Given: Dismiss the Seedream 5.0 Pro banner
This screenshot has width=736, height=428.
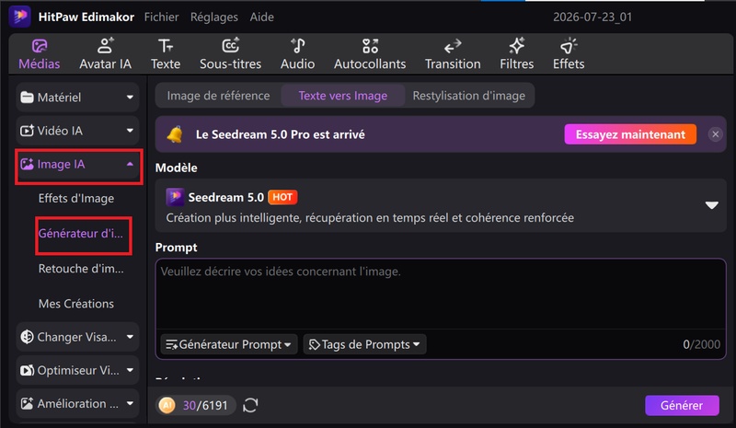Looking at the screenshot, I should tap(716, 134).
